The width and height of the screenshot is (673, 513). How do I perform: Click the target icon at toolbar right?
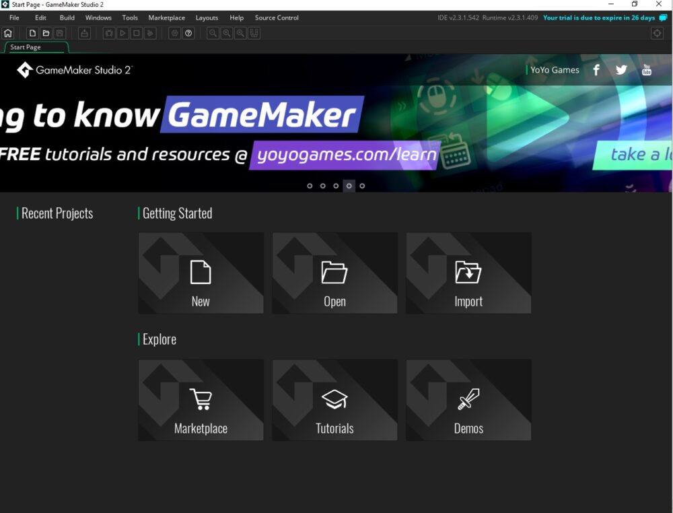(658, 33)
